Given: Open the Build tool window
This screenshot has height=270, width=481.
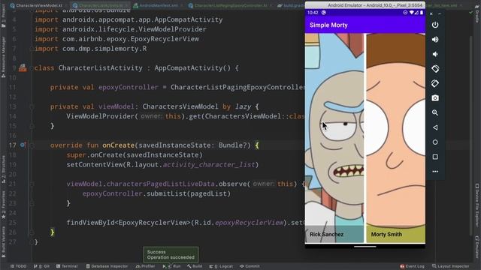Looking at the screenshot, I should (x=195, y=266).
